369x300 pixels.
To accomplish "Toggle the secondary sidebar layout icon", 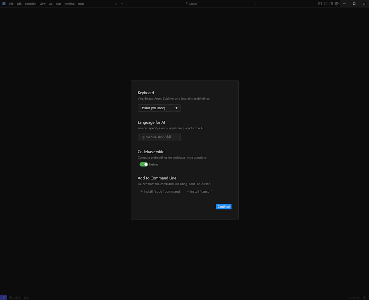I will [x=331, y=4].
